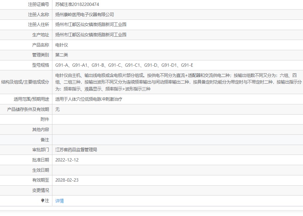Click the 有效期至 label
Viewport: 303px width, 216px height.
(x=40, y=180)
